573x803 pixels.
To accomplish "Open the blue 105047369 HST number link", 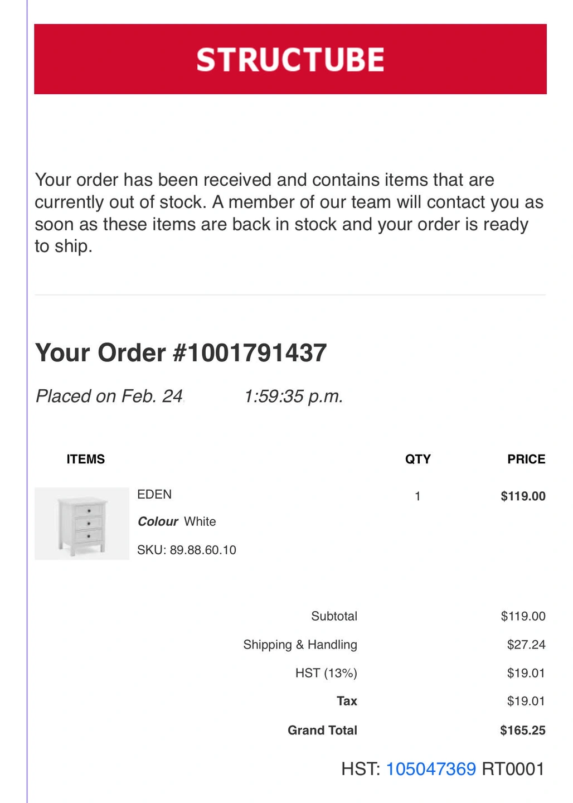I will [431, 769].
